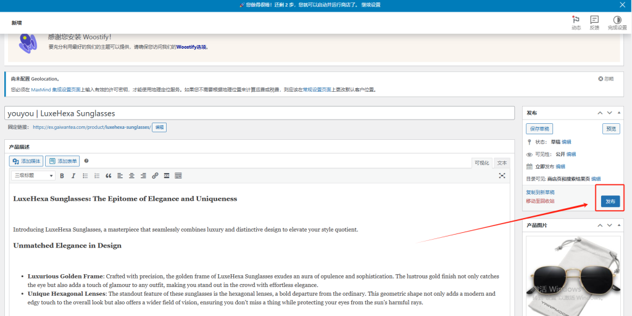The width and height of the screenshot is (632, 316).
Task: Dismiss the Geolocation notice with 忽略
Action: 605,79
